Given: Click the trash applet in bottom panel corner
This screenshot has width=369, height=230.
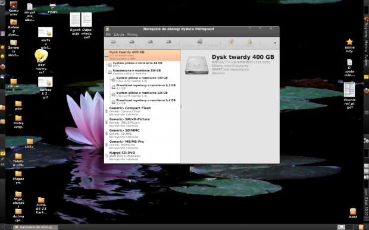Looking at the screenshot, I should (x=361, y=227).
